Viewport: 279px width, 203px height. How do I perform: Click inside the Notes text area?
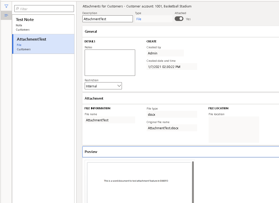[x=110, y=63]
